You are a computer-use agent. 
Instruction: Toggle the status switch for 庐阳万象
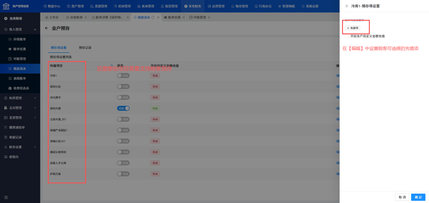click(123, 174)
